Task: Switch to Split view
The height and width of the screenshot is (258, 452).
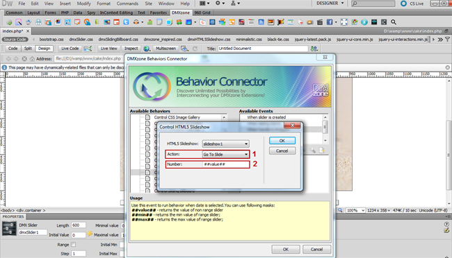Action: click(x=28, y=49)
